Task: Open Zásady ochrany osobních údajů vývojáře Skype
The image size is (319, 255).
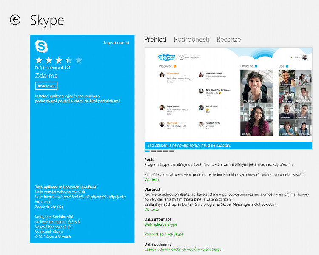Action: point(183,249)
